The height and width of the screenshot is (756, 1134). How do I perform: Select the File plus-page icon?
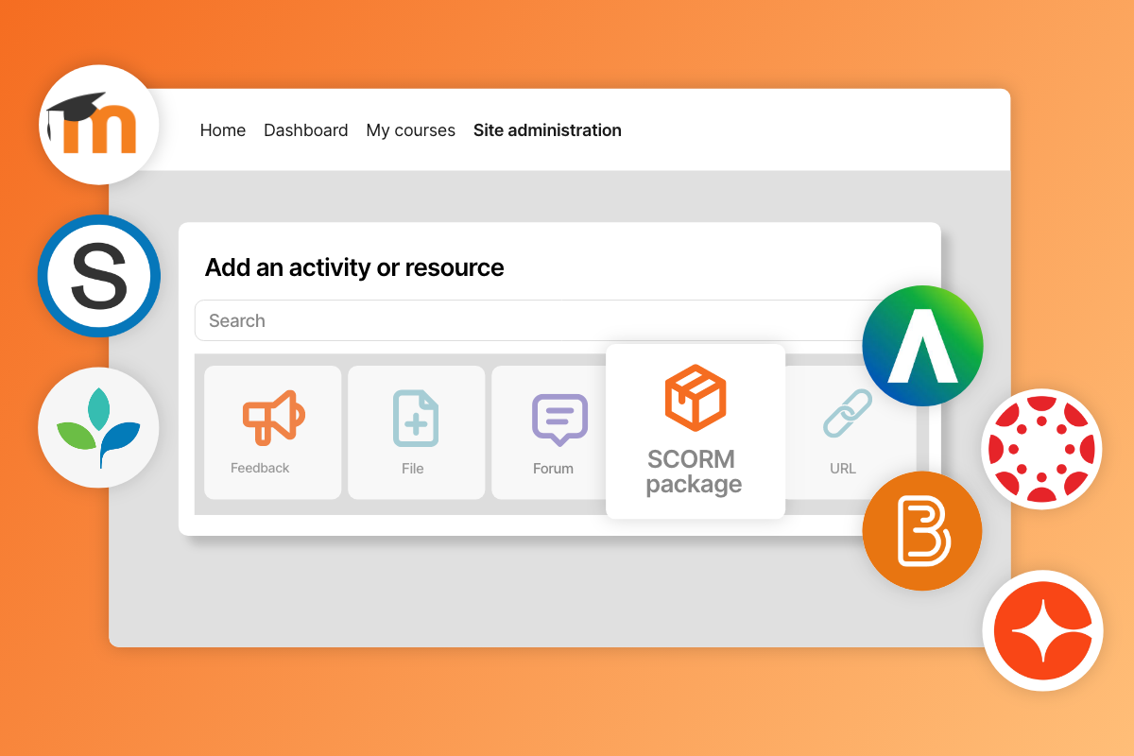[x=416, y=418]
